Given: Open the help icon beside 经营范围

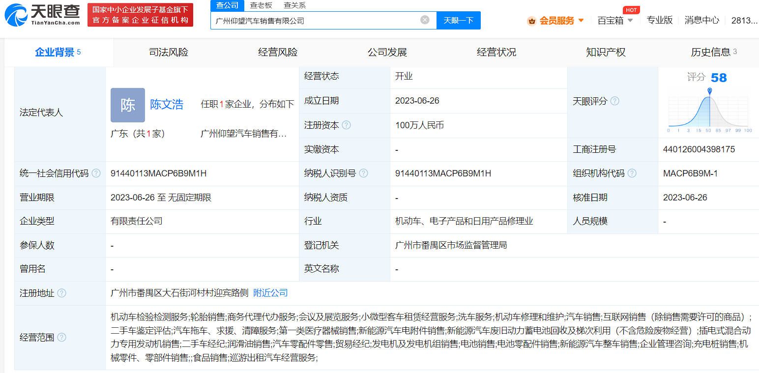Looking at the screenshot, I should pyautogui.click(x=61, y=337).
